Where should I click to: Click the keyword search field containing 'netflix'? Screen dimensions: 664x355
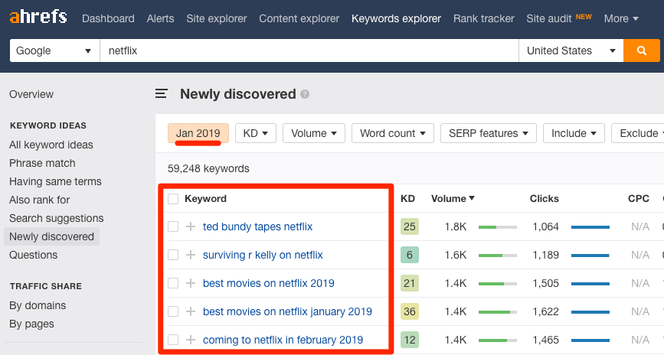click(x=309, y=50)
